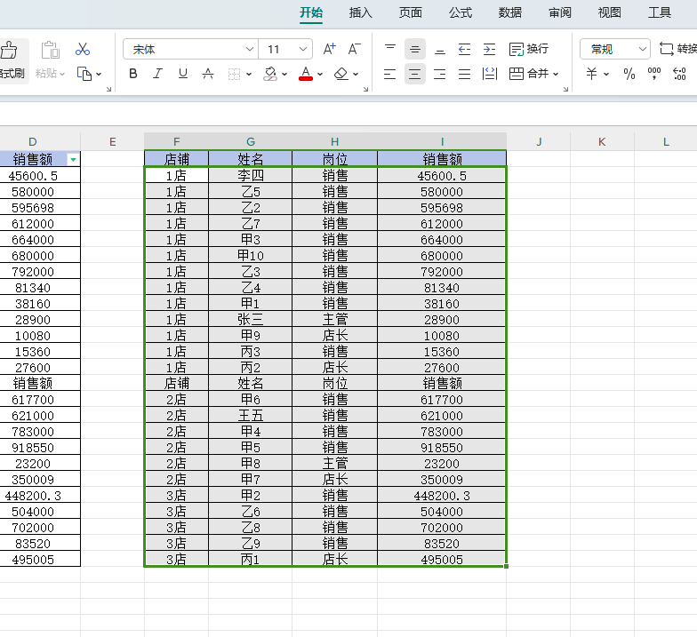The width and height of the screenshot is (697, 637).
Task: Click the currency ¥ format icon
Action: [x=591, y=74]
